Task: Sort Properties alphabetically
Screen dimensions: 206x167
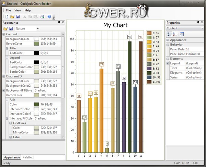Action: [175, 34]
